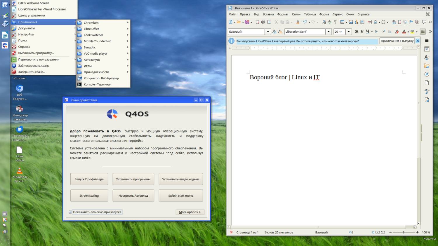
Task: Open the Navigator compass icon in sidebar
Action: tap(427, 74)
